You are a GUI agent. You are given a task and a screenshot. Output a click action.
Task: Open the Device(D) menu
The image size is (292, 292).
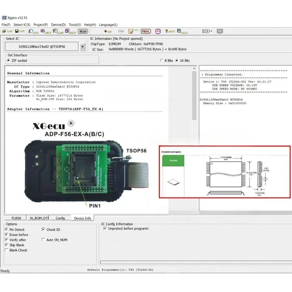[x=58, y=25]
